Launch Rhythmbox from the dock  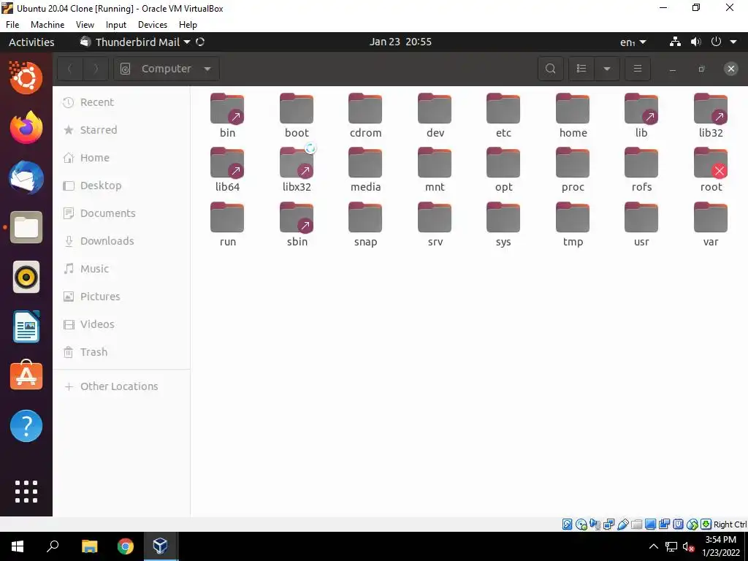(26, 277)
